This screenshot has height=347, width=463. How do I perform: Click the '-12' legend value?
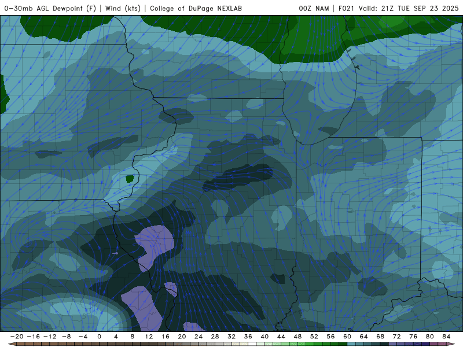pyautogui.click(x=50, y=337)
